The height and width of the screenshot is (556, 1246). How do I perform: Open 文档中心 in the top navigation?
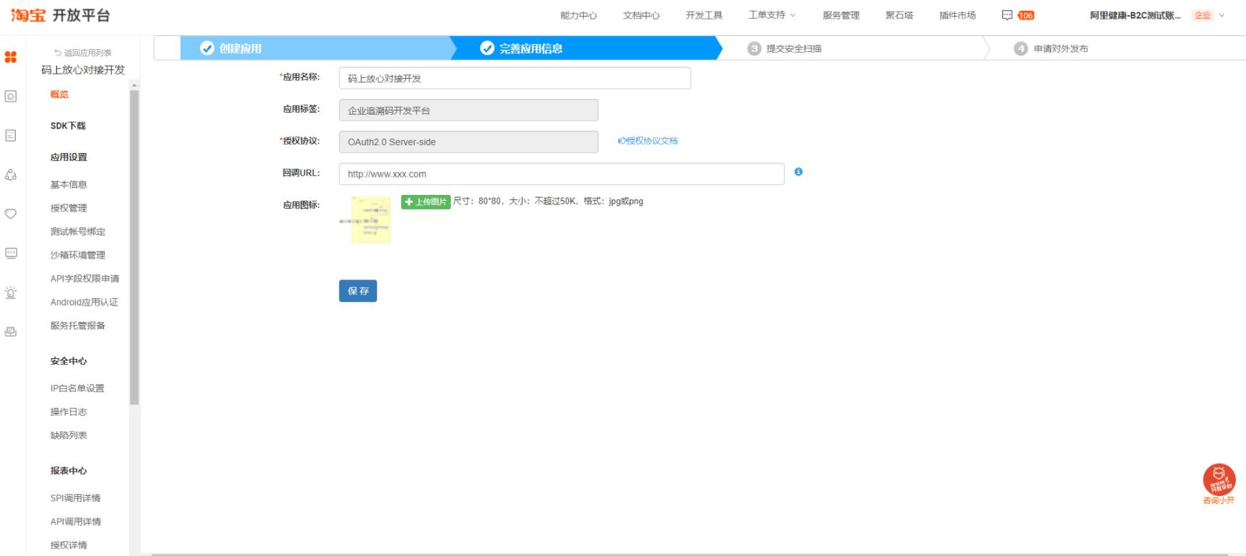click(641, 15)
